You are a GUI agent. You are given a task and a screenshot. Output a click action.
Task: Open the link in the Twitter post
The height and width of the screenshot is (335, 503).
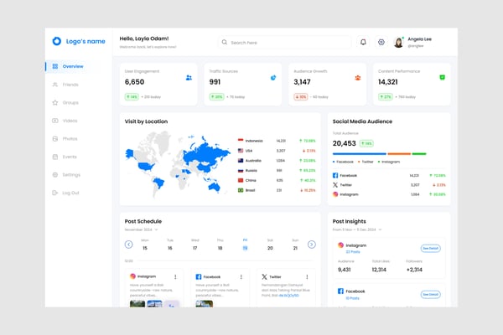pos(288,296)
